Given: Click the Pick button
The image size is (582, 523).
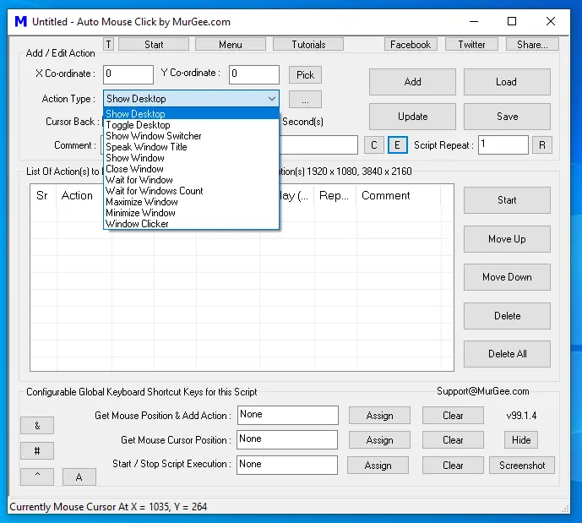Looking at the screenshot, I should [305, 75].
